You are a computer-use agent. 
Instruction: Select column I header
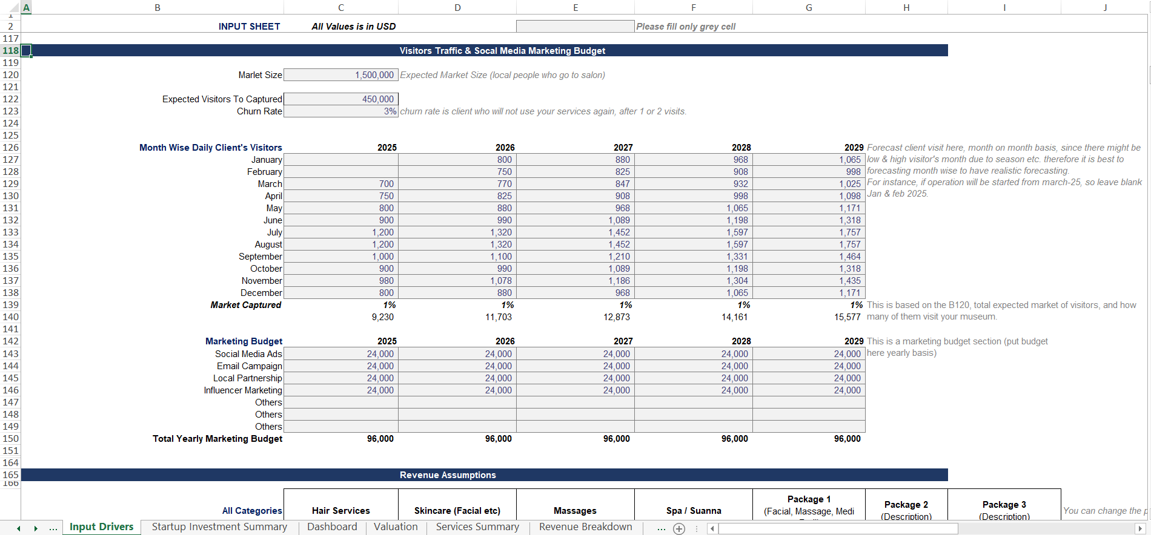pos(1004,7)
